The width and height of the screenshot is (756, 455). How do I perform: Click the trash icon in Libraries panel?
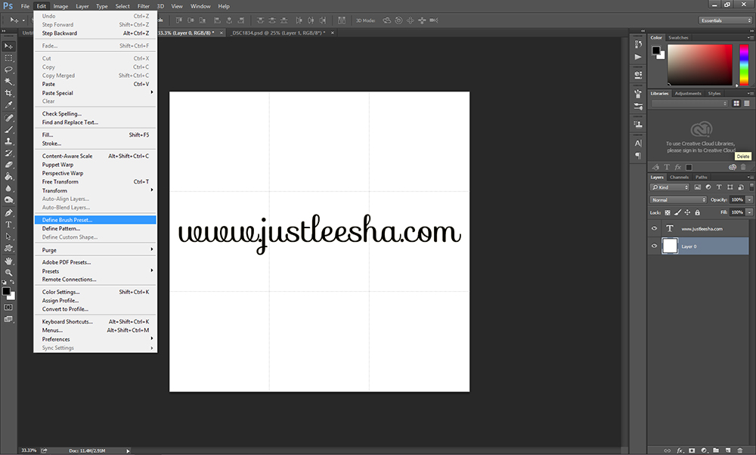(743, 167)
